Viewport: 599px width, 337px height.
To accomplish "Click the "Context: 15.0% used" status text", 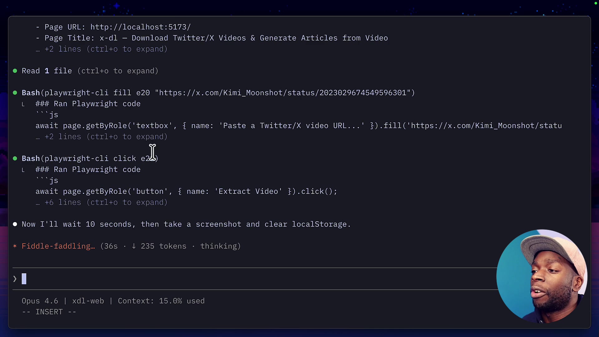I will point(161,301).
